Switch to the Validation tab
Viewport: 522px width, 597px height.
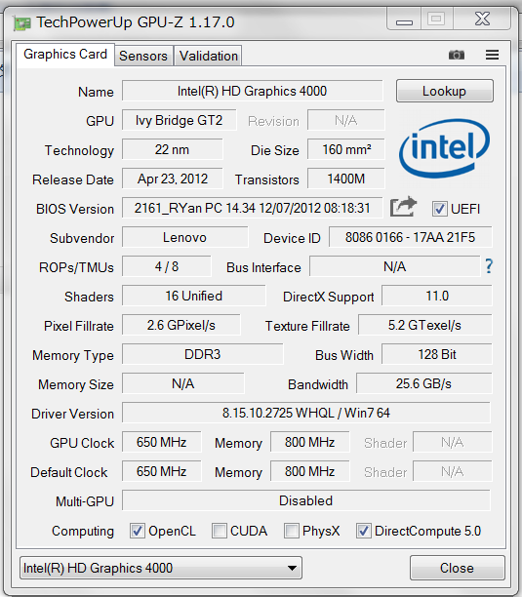click(208, 56)
